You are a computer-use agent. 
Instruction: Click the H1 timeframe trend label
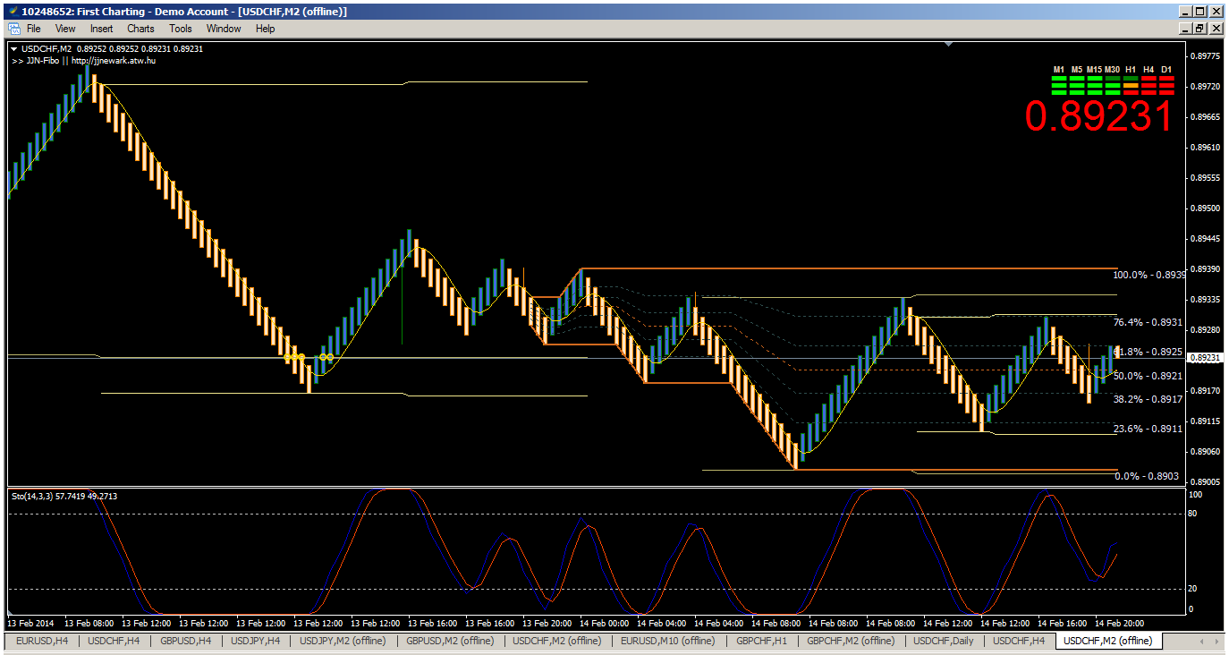coord(1131,70)
